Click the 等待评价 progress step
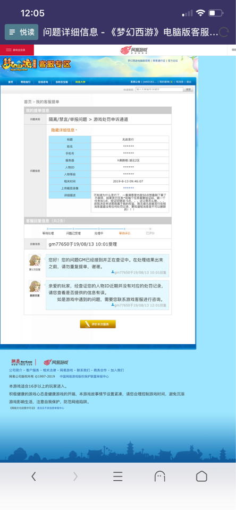Image resolution: width=236 pixels, height=510 pixels. pos(125,233)
